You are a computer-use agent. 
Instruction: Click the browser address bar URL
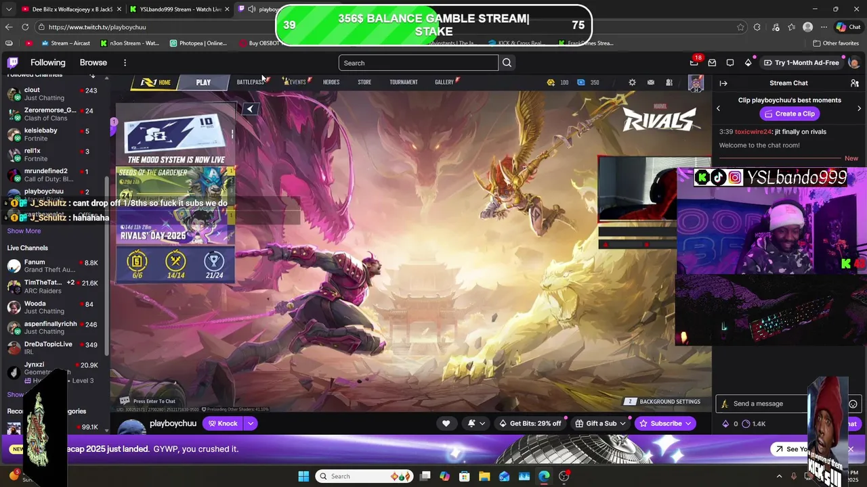pos(97,27)
